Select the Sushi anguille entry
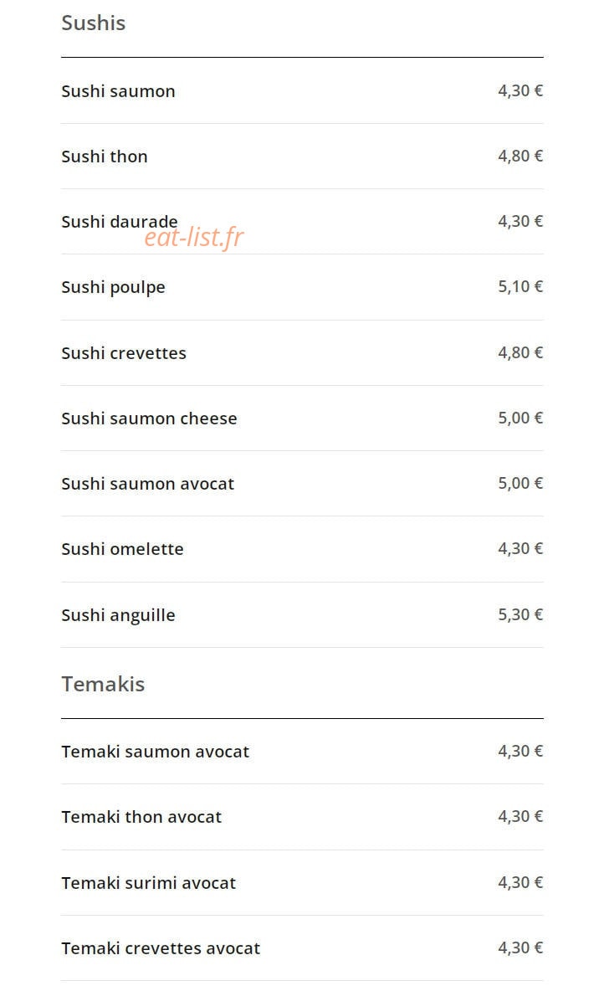 pos(302,614)
